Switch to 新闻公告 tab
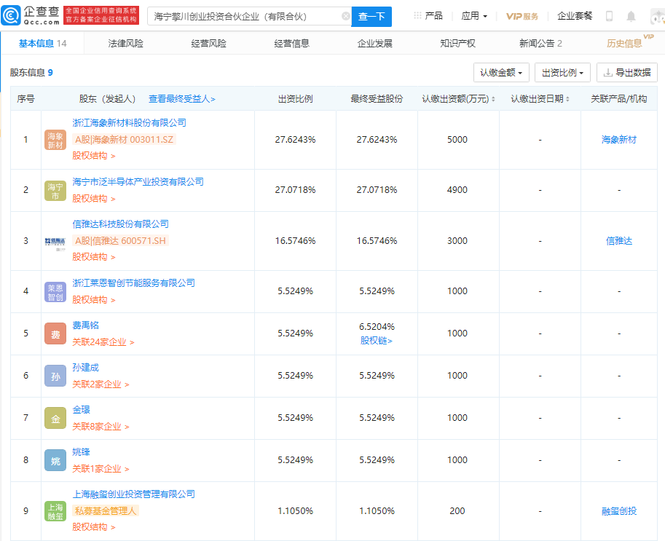 [540, 43]
